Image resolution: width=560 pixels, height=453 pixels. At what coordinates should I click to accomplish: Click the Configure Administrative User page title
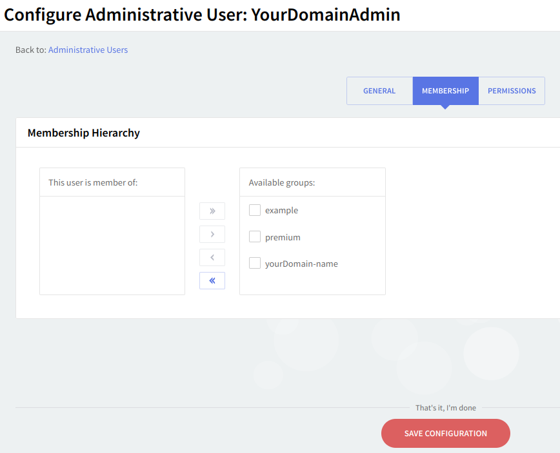point(202,15)
